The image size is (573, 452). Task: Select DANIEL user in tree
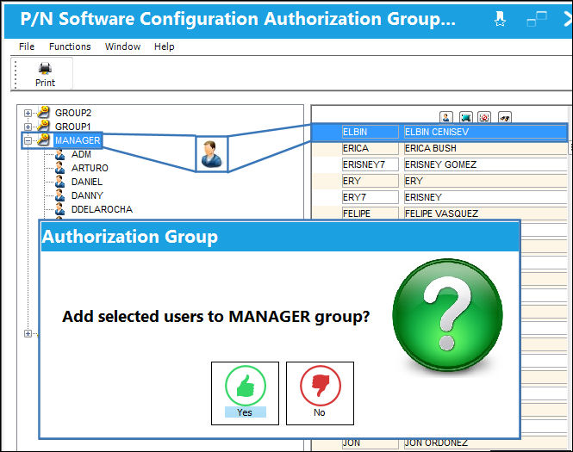pos(87,182)
